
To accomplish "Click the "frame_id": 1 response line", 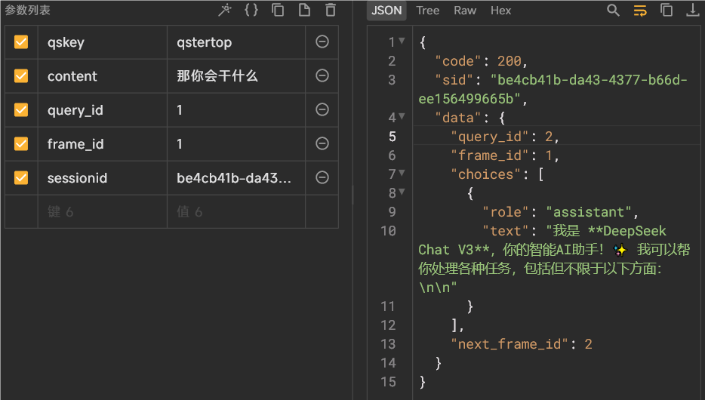I will pyautogui.click(x=505, y=155).
